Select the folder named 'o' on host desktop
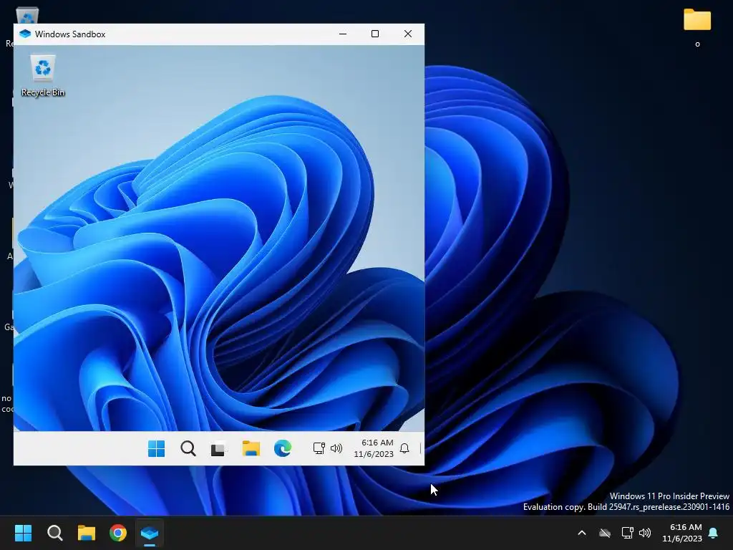Screen dimensions: 733x550 (697, 27)
